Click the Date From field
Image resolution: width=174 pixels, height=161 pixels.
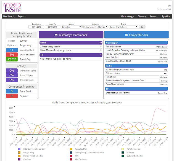coord(36,27)
